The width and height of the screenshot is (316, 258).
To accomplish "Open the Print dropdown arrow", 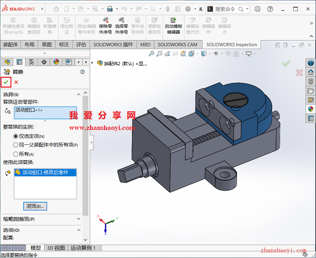I will pyautogui.click(x=117, y=9).
